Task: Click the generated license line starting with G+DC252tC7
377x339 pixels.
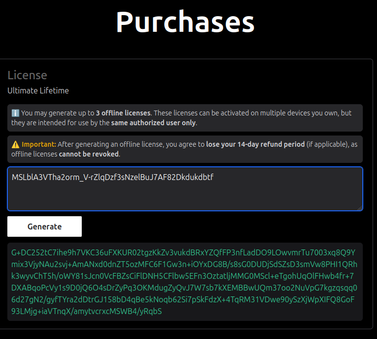Action: click(x=184, y=252)
